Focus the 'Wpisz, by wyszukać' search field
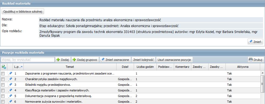The image size is (265, 104). coord(28,60)
